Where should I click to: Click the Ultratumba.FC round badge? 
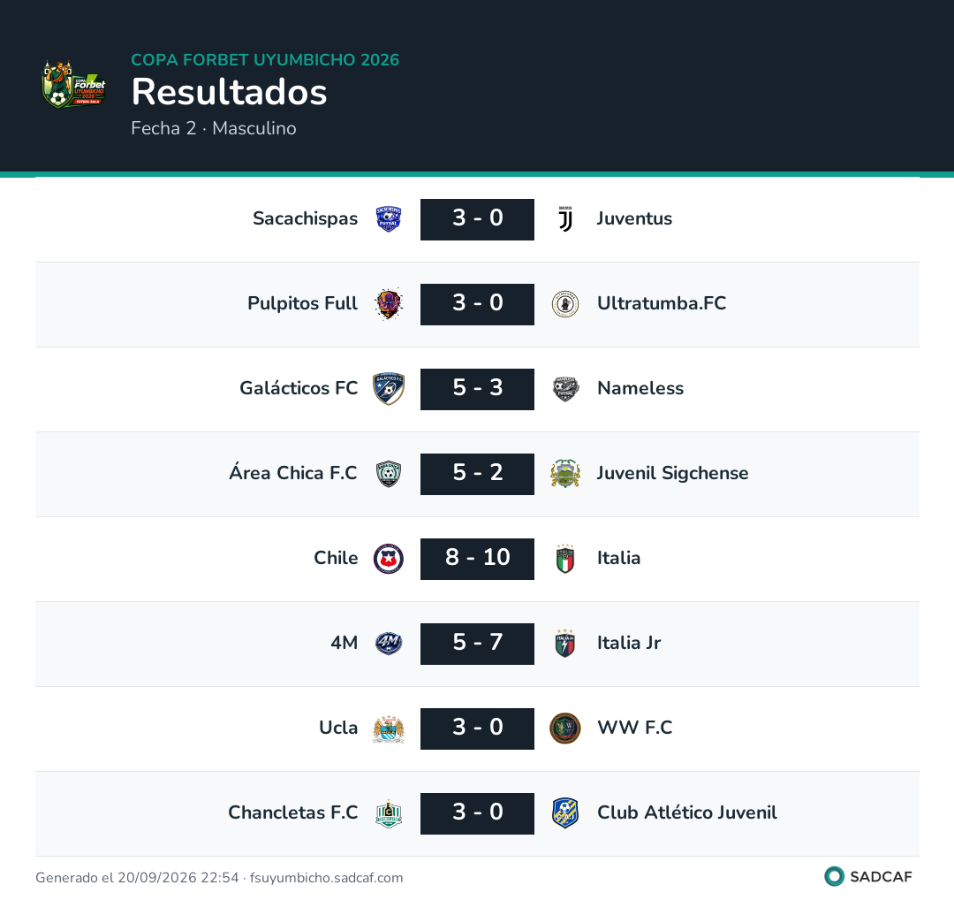pos(565,304)
